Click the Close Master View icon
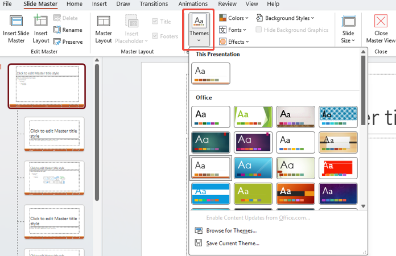The image size is (396, 256). pos(381,21)
